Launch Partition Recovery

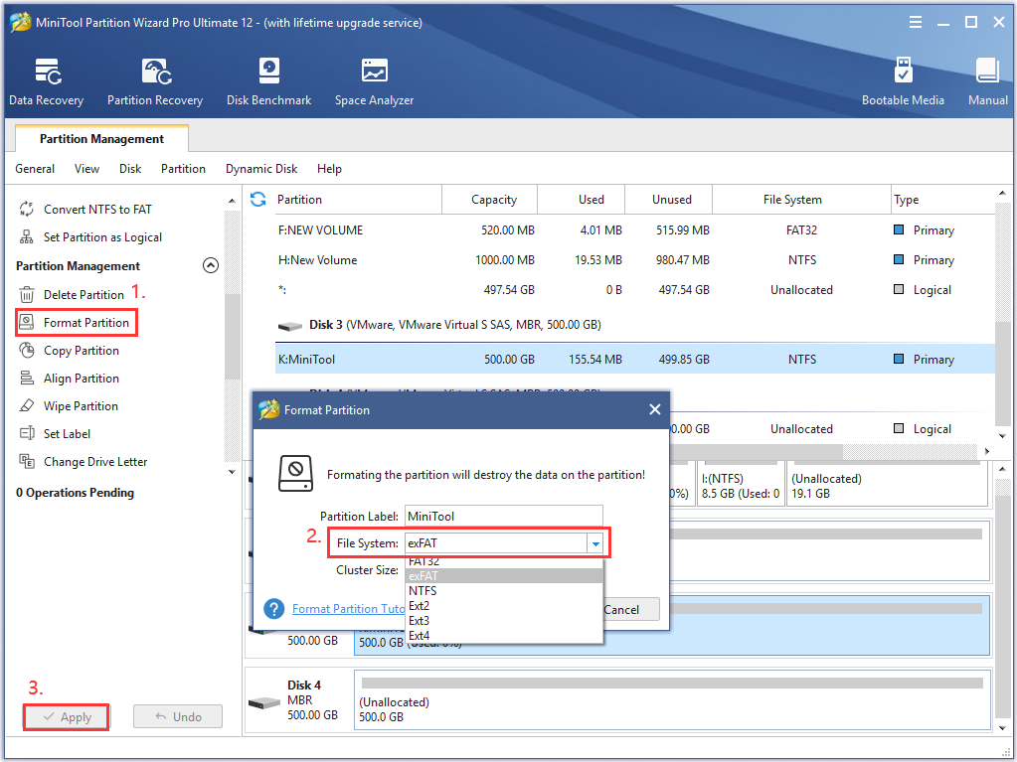155,81
